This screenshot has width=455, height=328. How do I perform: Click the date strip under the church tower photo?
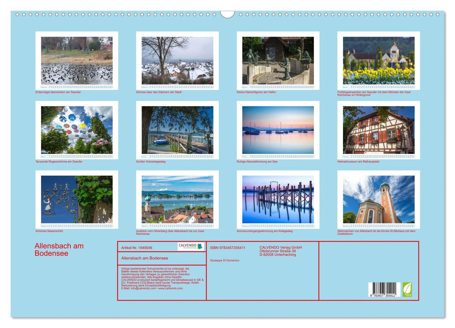click(378, 225)
